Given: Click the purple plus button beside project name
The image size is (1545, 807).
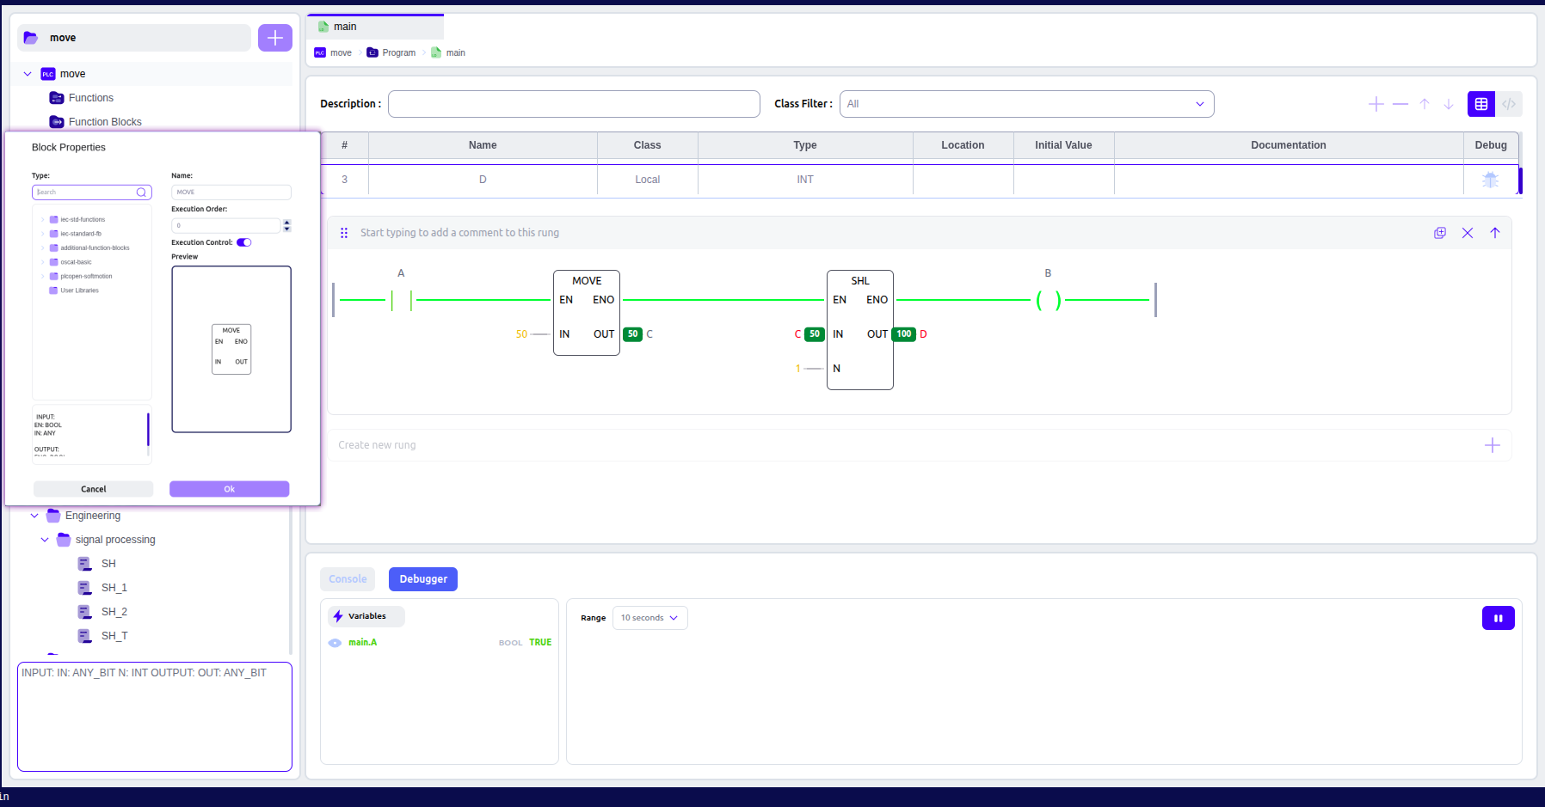Looking at the screenshot, I should click(275, 38).
